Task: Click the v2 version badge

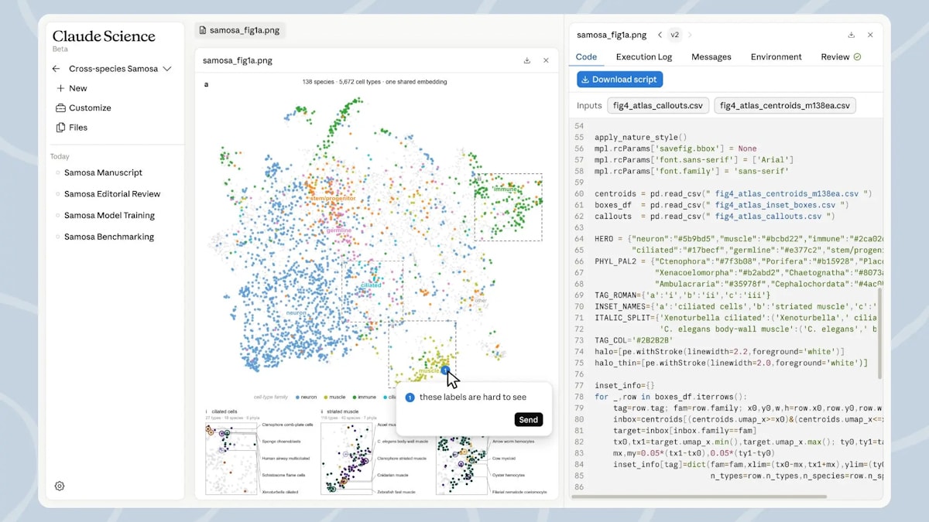Action: tap(674, 35)
